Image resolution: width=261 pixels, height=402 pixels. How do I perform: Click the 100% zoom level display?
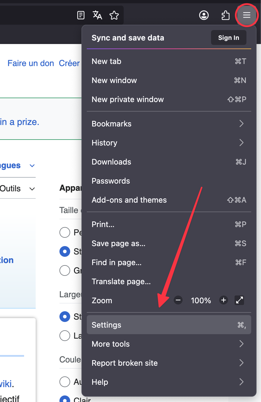201,300
